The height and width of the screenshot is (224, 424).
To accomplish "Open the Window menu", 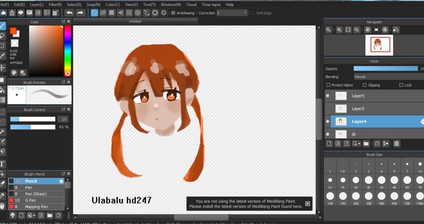I will coord(171,5).
